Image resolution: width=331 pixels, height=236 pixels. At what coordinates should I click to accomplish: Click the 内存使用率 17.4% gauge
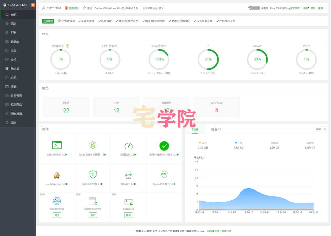tap(159, 59)
